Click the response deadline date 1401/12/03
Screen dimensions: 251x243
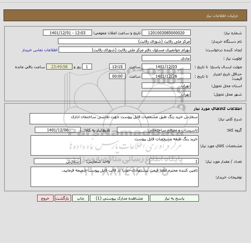(166, 67)
